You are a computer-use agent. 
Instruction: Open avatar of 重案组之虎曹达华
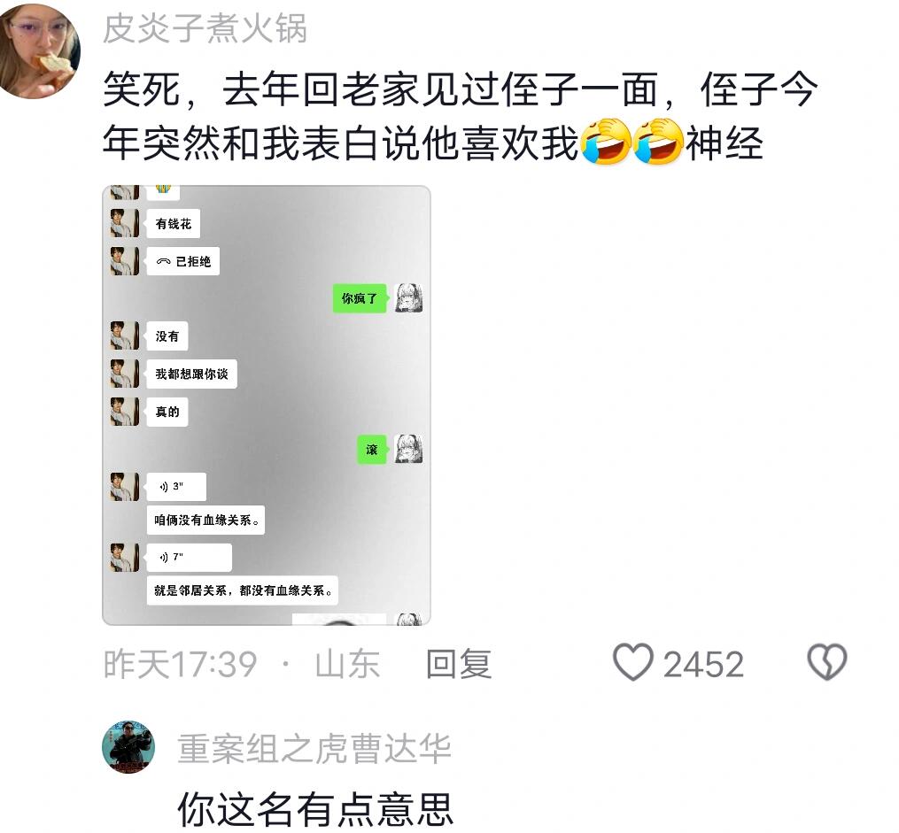[128, 747]
